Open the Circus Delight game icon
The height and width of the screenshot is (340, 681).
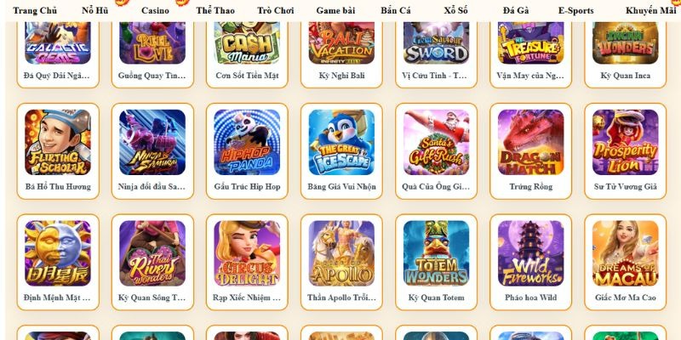[247, 253]
